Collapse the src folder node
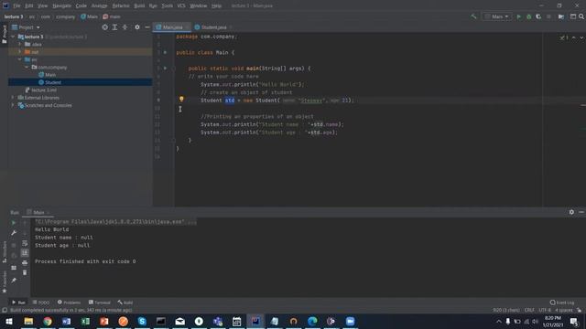This screenshot has width=586, height=329. click(20, 59)
